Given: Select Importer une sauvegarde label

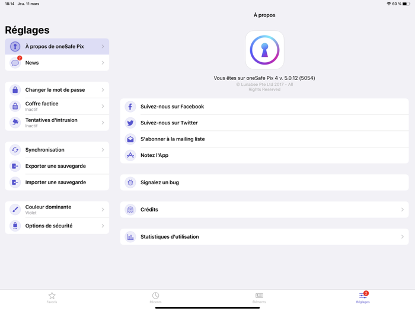Looking at the screenshot, I should click(x=56, y=182).
